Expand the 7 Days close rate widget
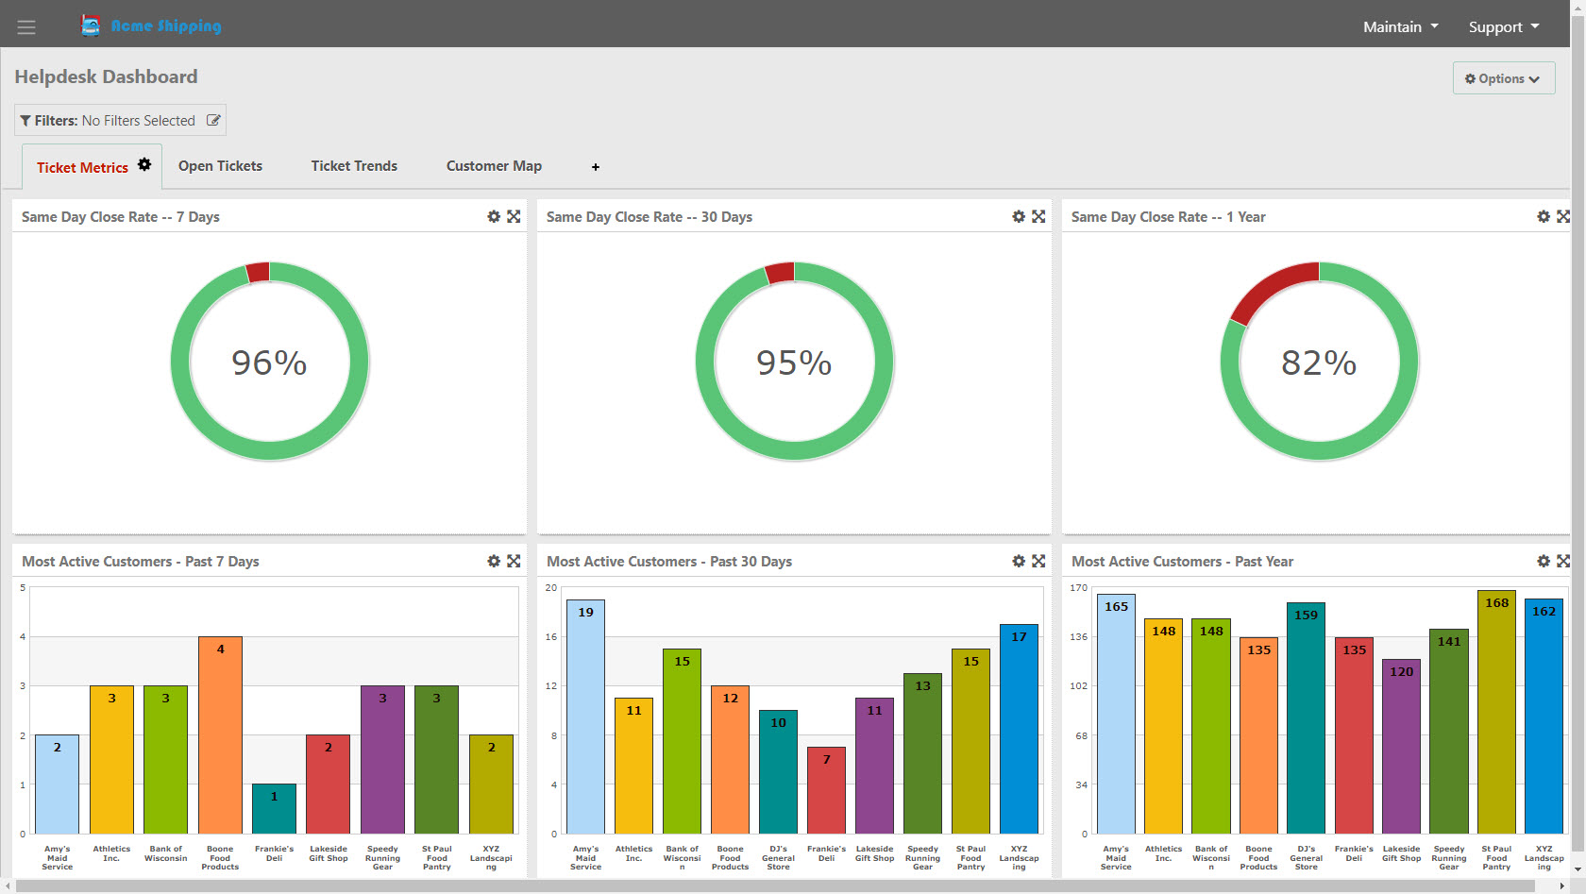The height and width of the screenshot is (894, 1586). pos(514,216)
